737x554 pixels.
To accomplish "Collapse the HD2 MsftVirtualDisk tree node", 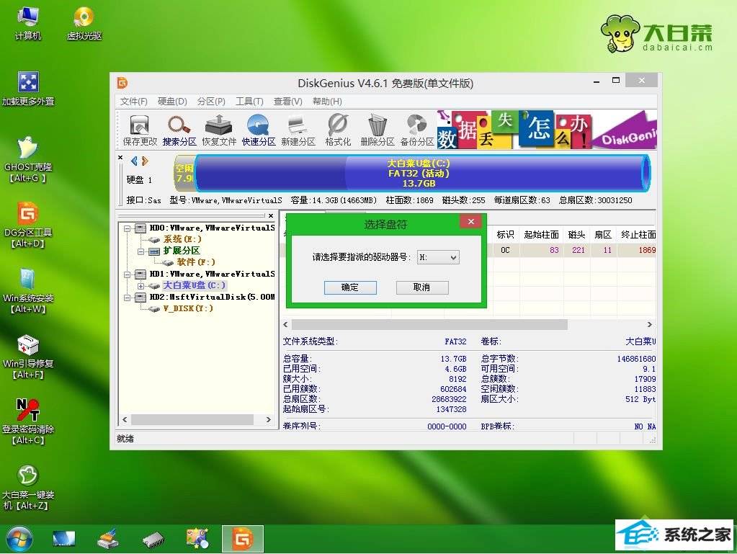I will tap(127, 298).
